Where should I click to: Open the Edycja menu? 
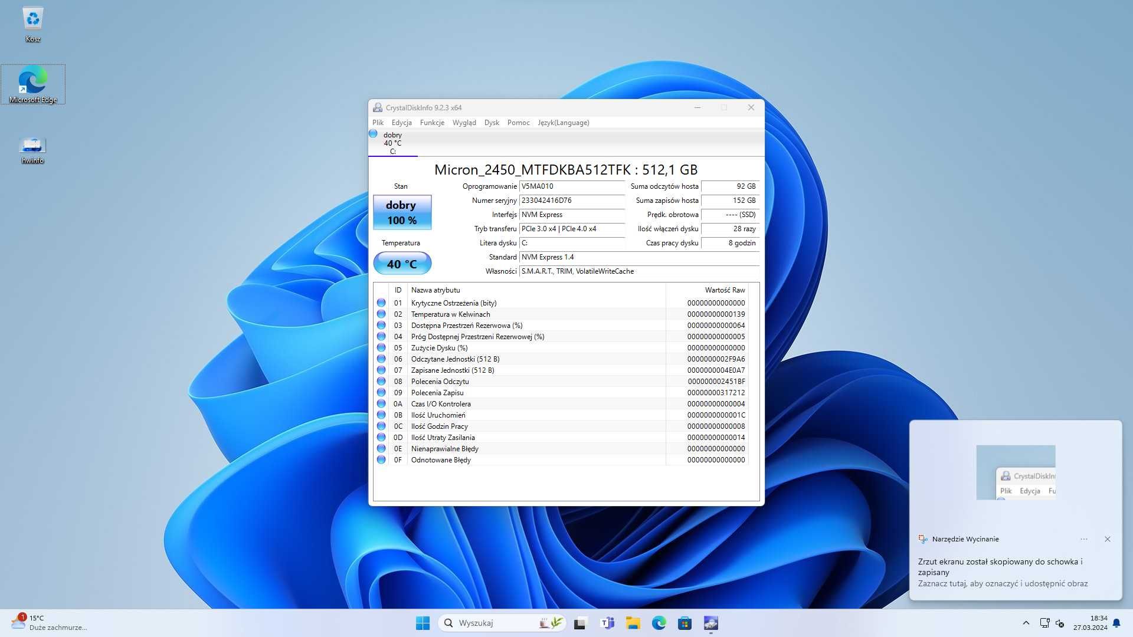pyautogui.click(x=402, y=123)
